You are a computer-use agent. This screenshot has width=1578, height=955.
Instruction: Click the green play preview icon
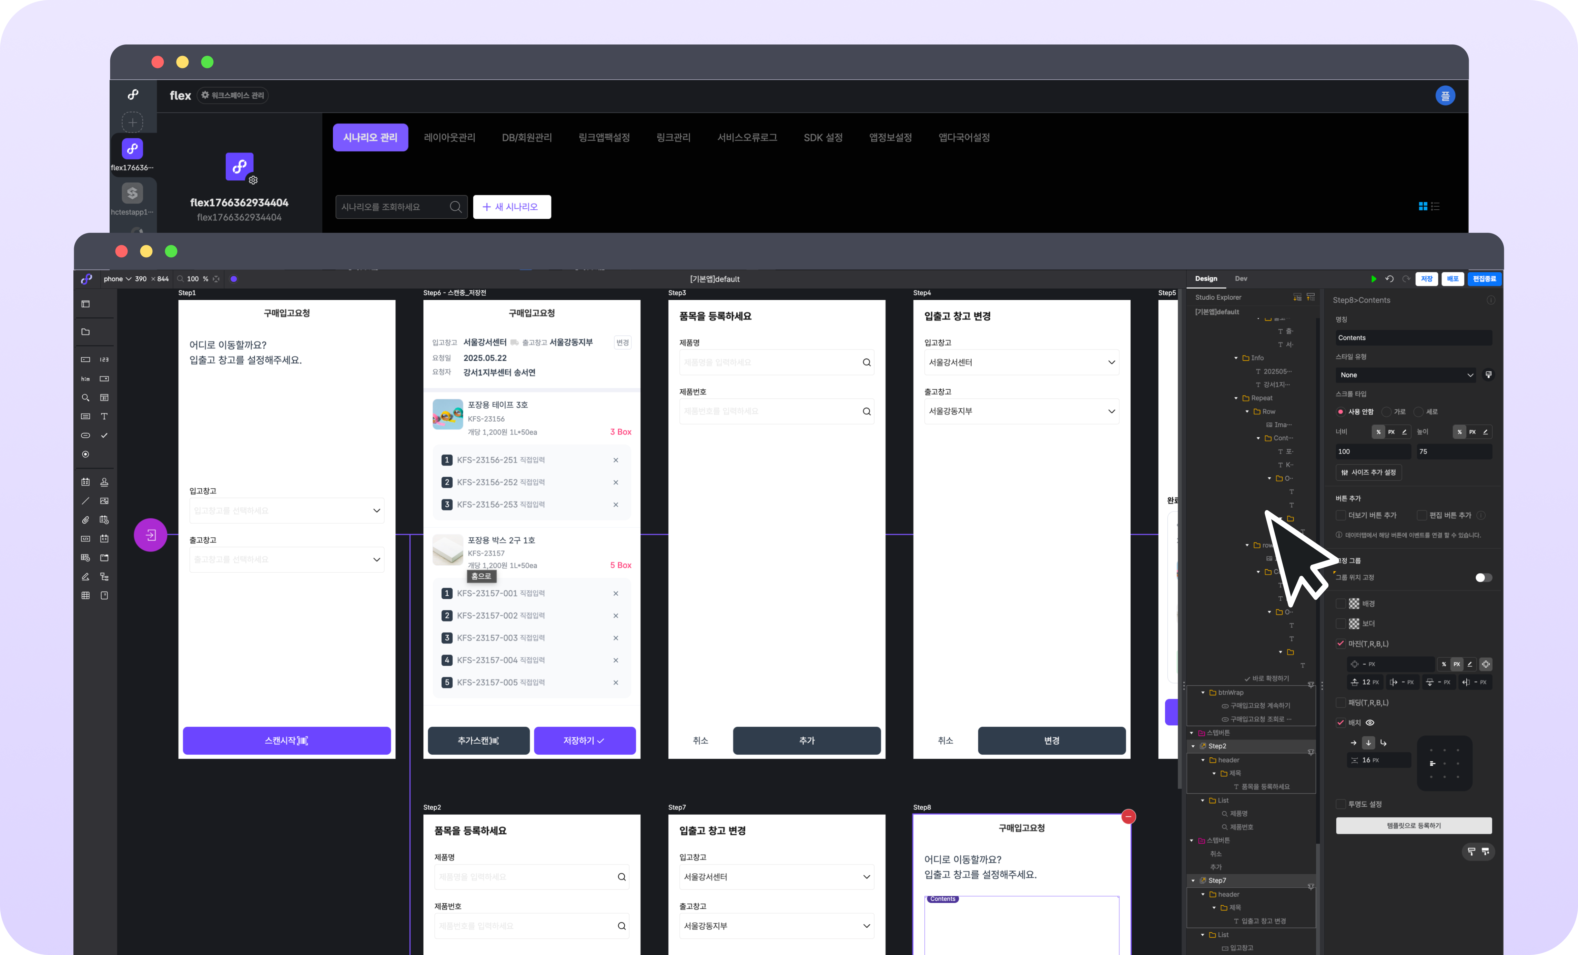coord(1373,279)
